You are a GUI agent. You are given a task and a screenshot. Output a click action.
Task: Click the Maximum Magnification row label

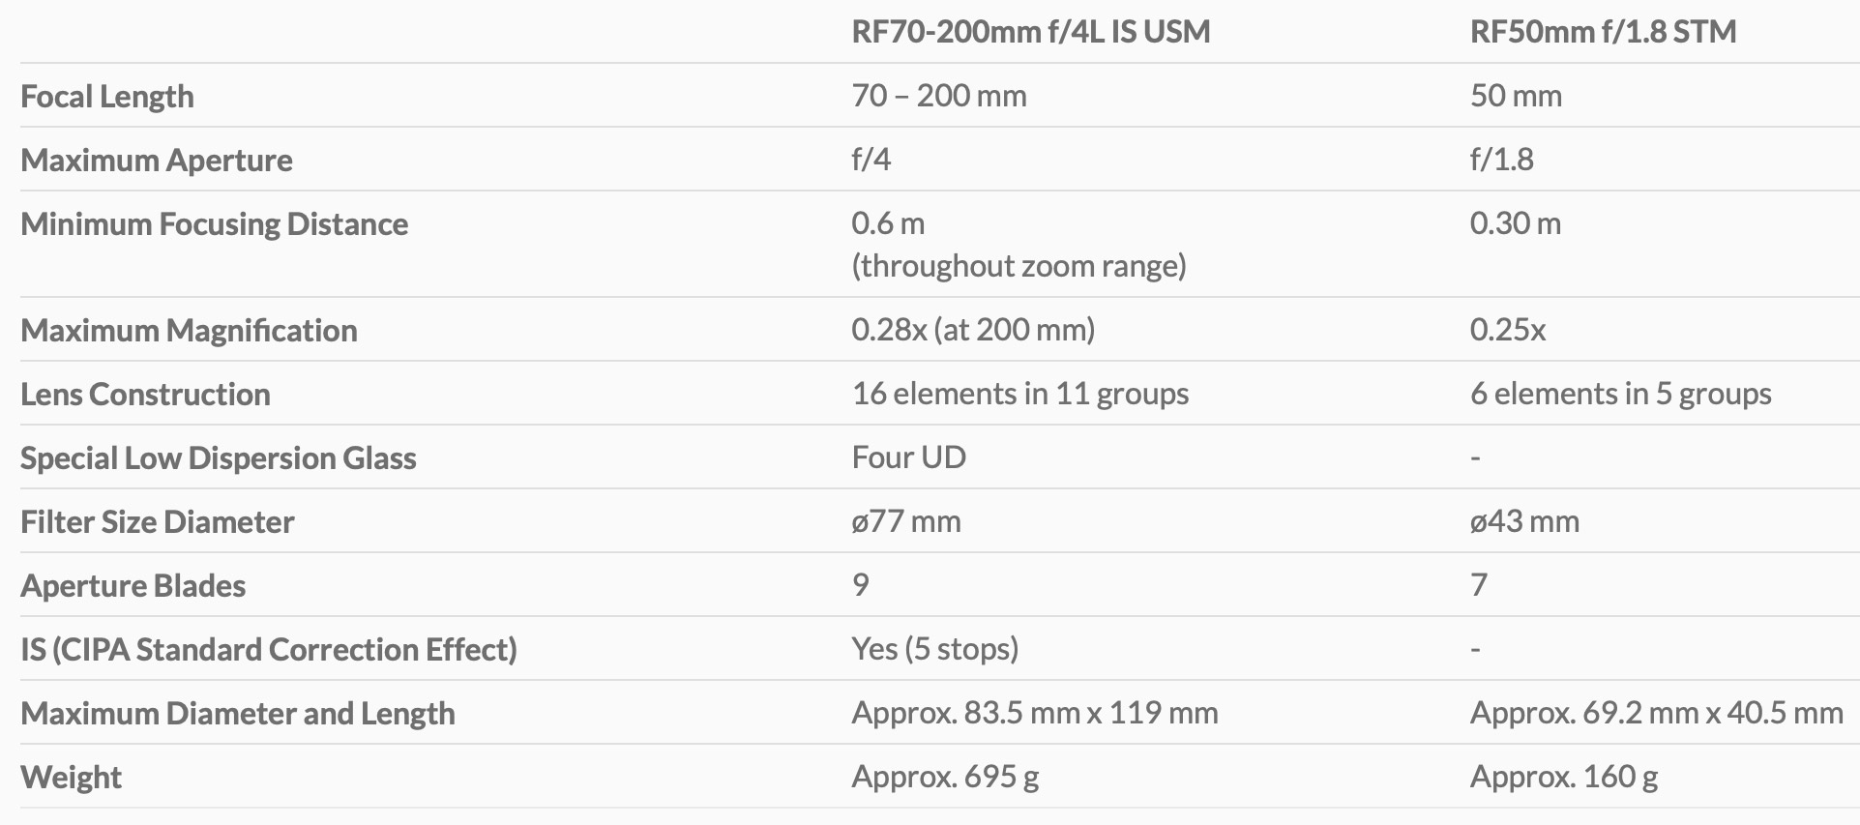pos(189,331)
